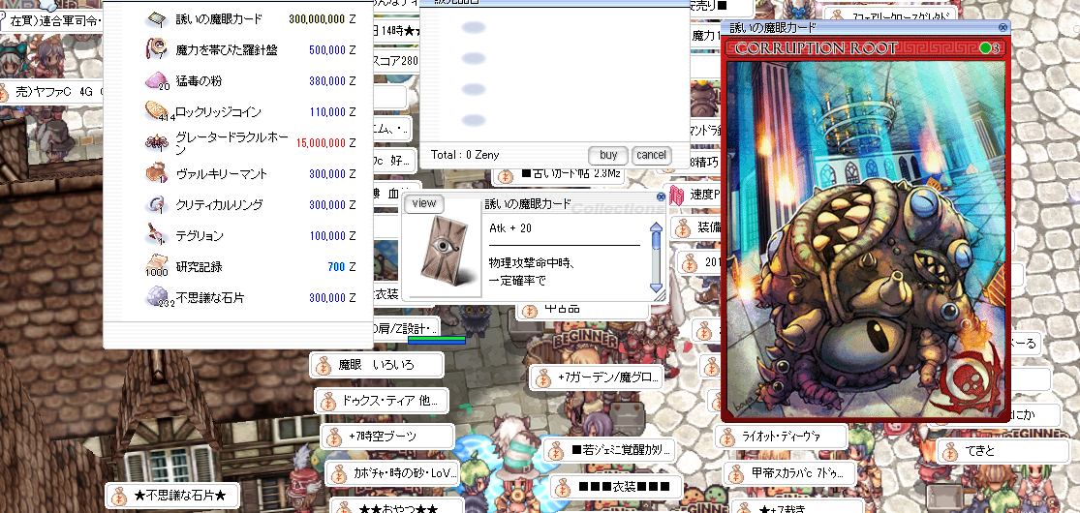Click the view button beside the card image

tap(424, 203)
